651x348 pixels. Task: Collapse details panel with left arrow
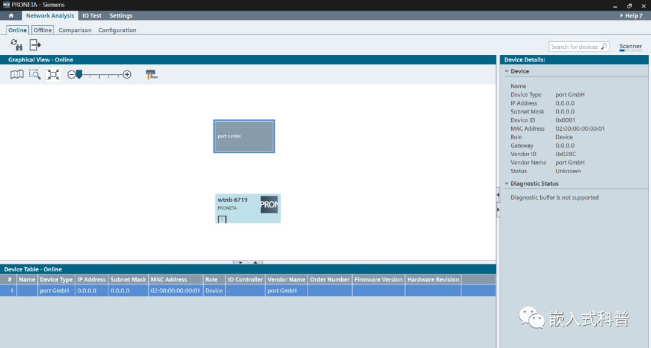pyautogui.click(x=498, y=195)
